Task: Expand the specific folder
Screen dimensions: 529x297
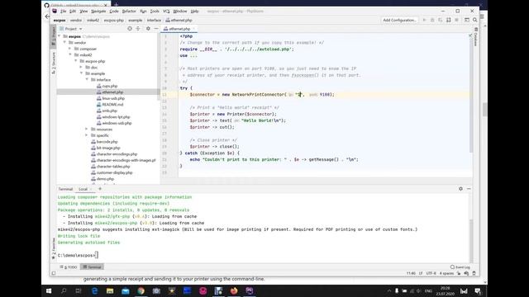Action: (x=87, y=135)
